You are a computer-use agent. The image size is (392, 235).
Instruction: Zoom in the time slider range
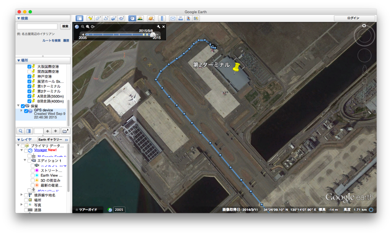pyautogui.click(x=88, y=26)
